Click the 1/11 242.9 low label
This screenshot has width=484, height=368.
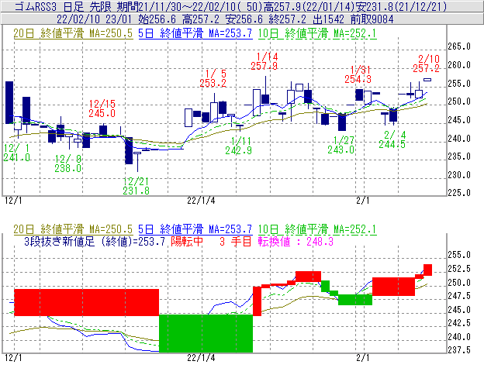238,146
